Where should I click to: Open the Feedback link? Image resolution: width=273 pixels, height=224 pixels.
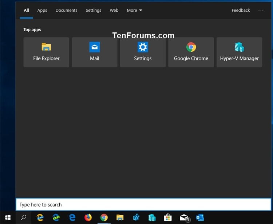click(x=241, y=11)
